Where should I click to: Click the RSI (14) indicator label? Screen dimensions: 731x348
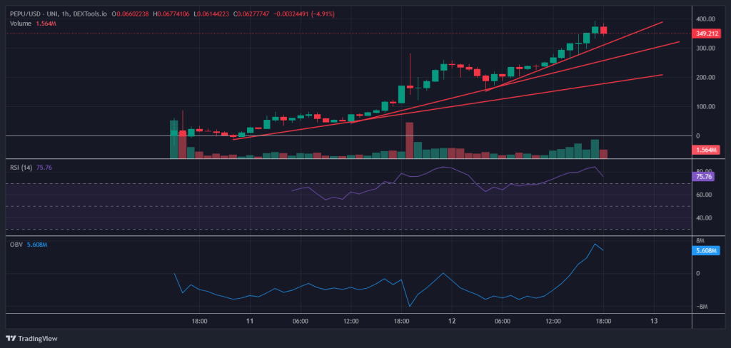(21, 168)
